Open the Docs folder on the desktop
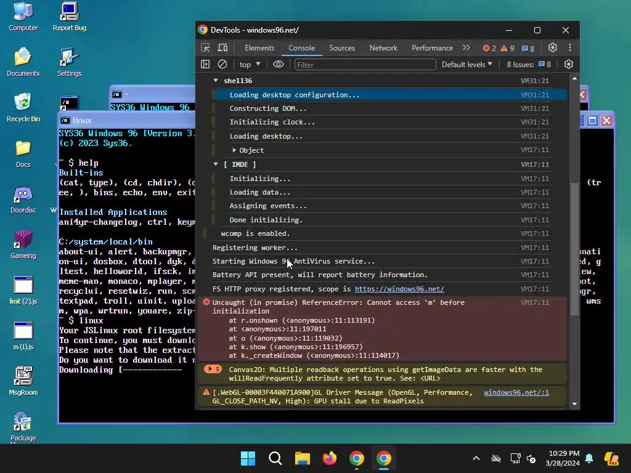631x473 pixels. tap(23, 153)
